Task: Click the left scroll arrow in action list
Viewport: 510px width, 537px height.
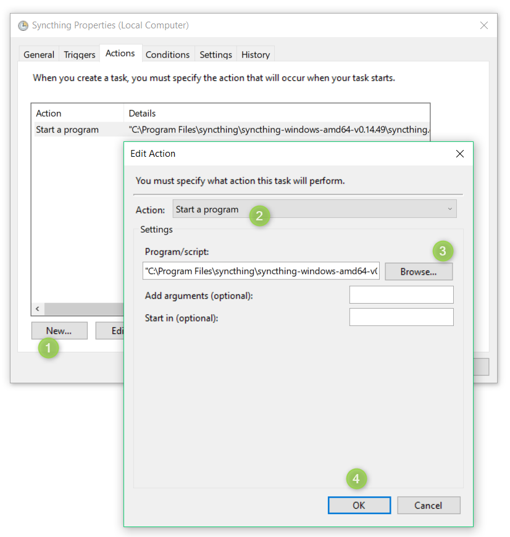Action: (x=38, y=309)
